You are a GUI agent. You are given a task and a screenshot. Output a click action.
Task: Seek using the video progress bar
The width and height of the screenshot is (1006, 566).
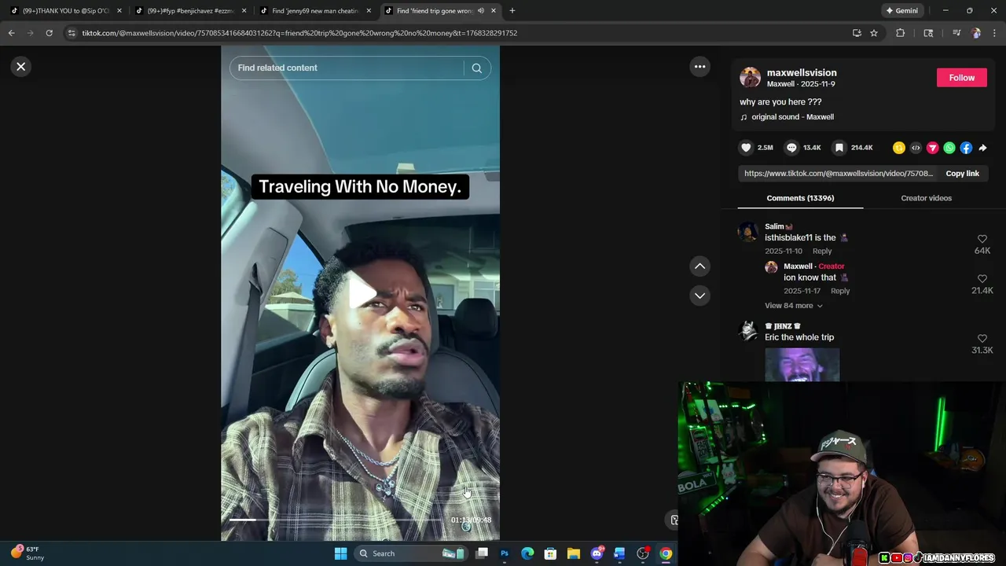[x=336, y=520]
